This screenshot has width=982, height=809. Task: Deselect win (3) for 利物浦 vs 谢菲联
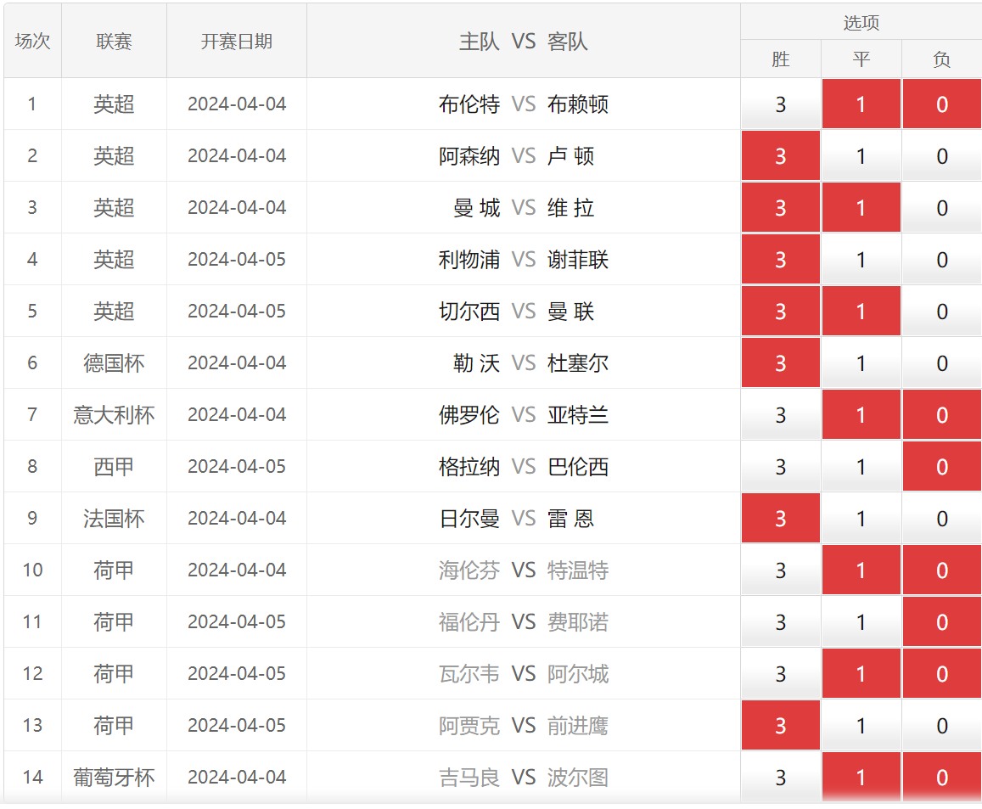point(780,259)
